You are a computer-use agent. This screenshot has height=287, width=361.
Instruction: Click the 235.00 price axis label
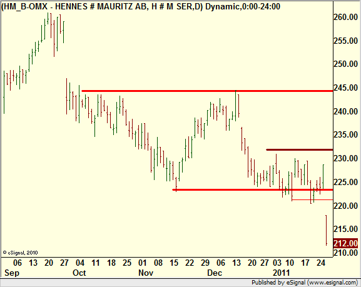346,134
